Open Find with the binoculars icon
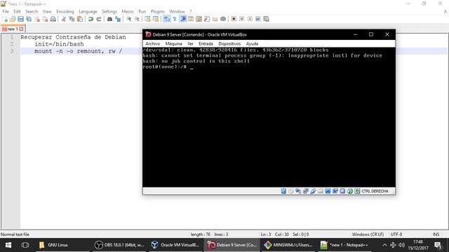The image size is (449, 252). pyautogui.click(x=109, y=19)
